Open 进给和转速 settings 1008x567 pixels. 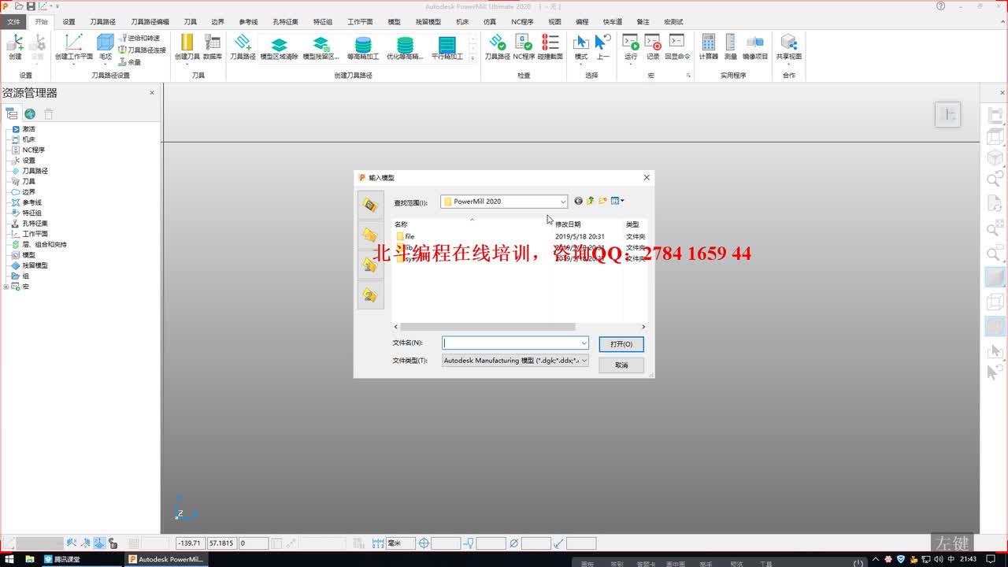[139, 38]
